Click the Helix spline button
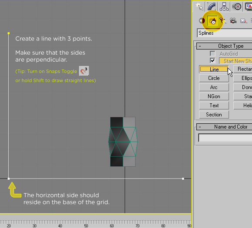This screenshot has height=228, width=252. tap(243, 106)
